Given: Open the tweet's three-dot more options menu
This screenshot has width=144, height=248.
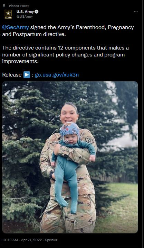Looking at the screenshot, I should tap(136, 12).
